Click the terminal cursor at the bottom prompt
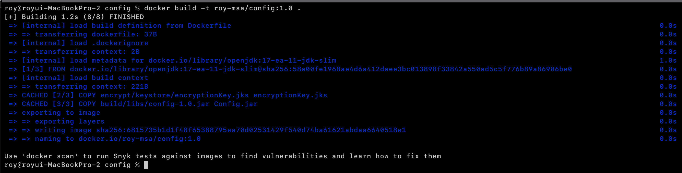This screenshot has height=173, width=682. tap(146, 165)
